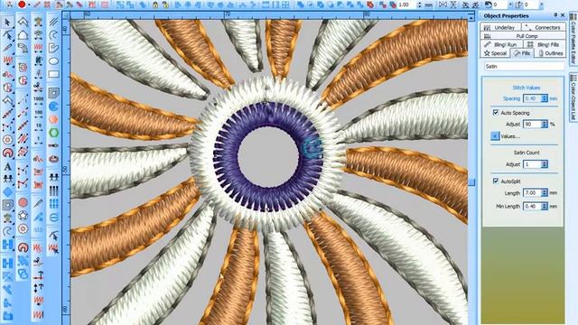
Task: Click the blue diamond tool
Action: (7, 192)
